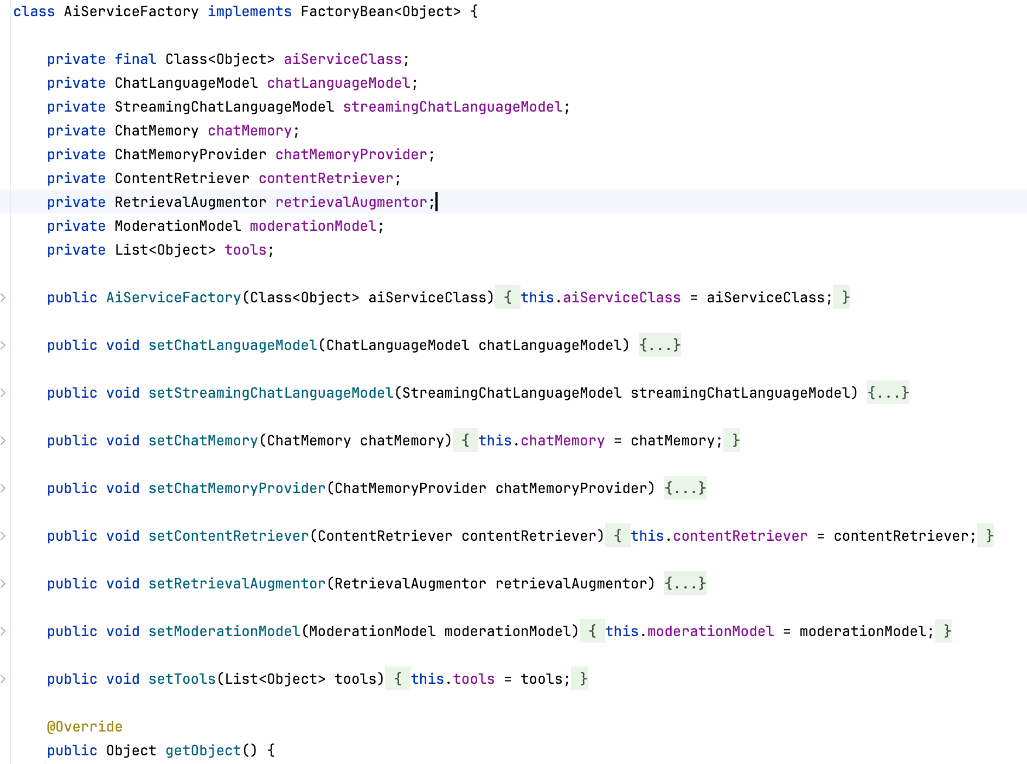The width and height of the screenshot is (1027, 764).
Task: Click the setChatMemory method name
Action: click(203, 441)
